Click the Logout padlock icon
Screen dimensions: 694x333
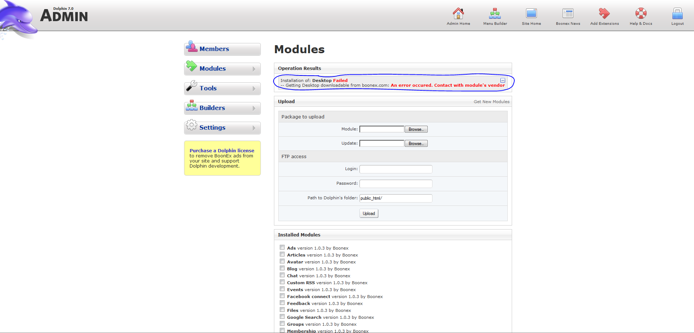pyautogui.click(x=677, y=14)
